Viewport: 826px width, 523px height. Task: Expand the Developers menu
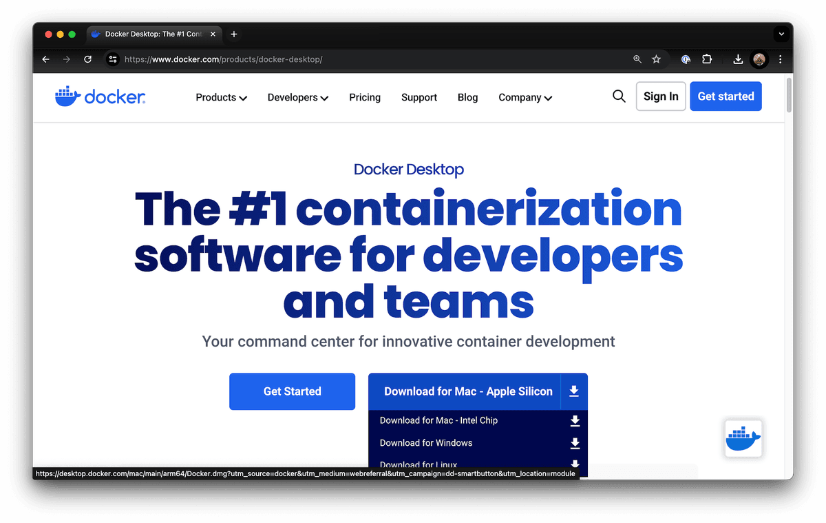(298, 97)
